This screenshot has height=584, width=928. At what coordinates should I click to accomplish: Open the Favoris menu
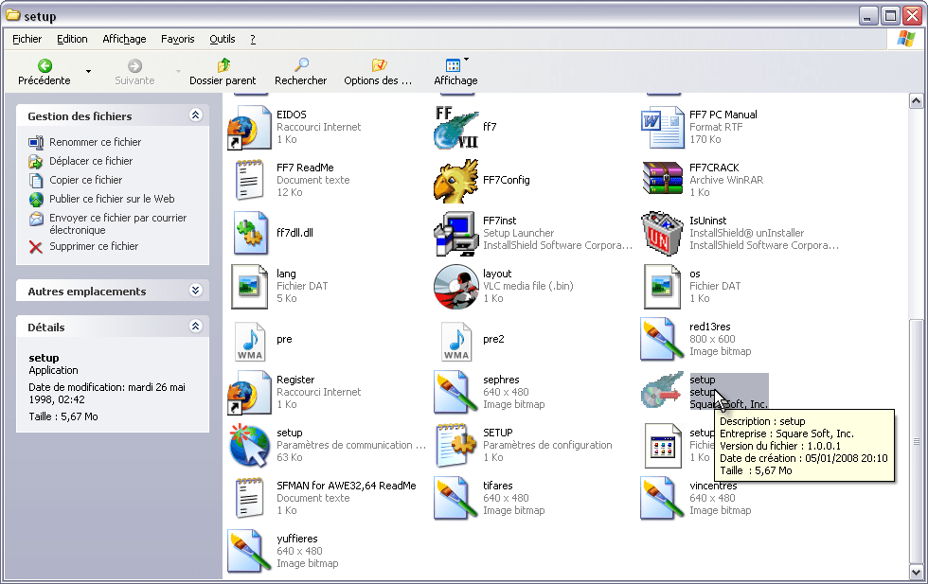point(177,39)
